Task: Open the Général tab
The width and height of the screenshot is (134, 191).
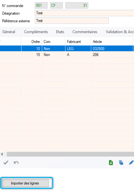Action: (9, 32)
